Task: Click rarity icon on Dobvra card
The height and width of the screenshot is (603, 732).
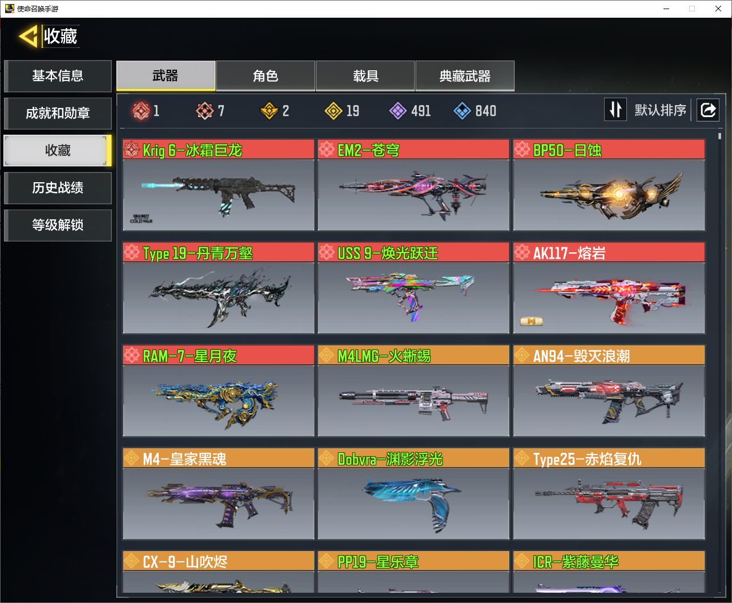Action: coord(327,458)
